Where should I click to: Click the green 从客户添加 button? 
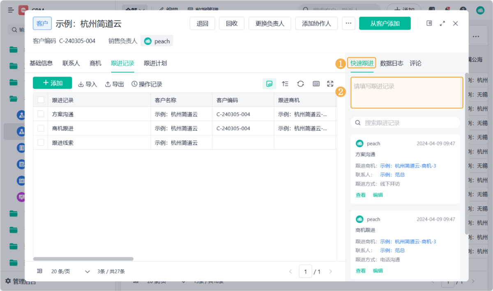[x=385, y=23]
